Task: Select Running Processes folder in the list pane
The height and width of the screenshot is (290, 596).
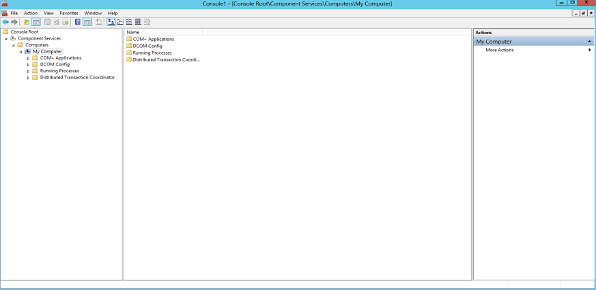Action: coord(152,53)
